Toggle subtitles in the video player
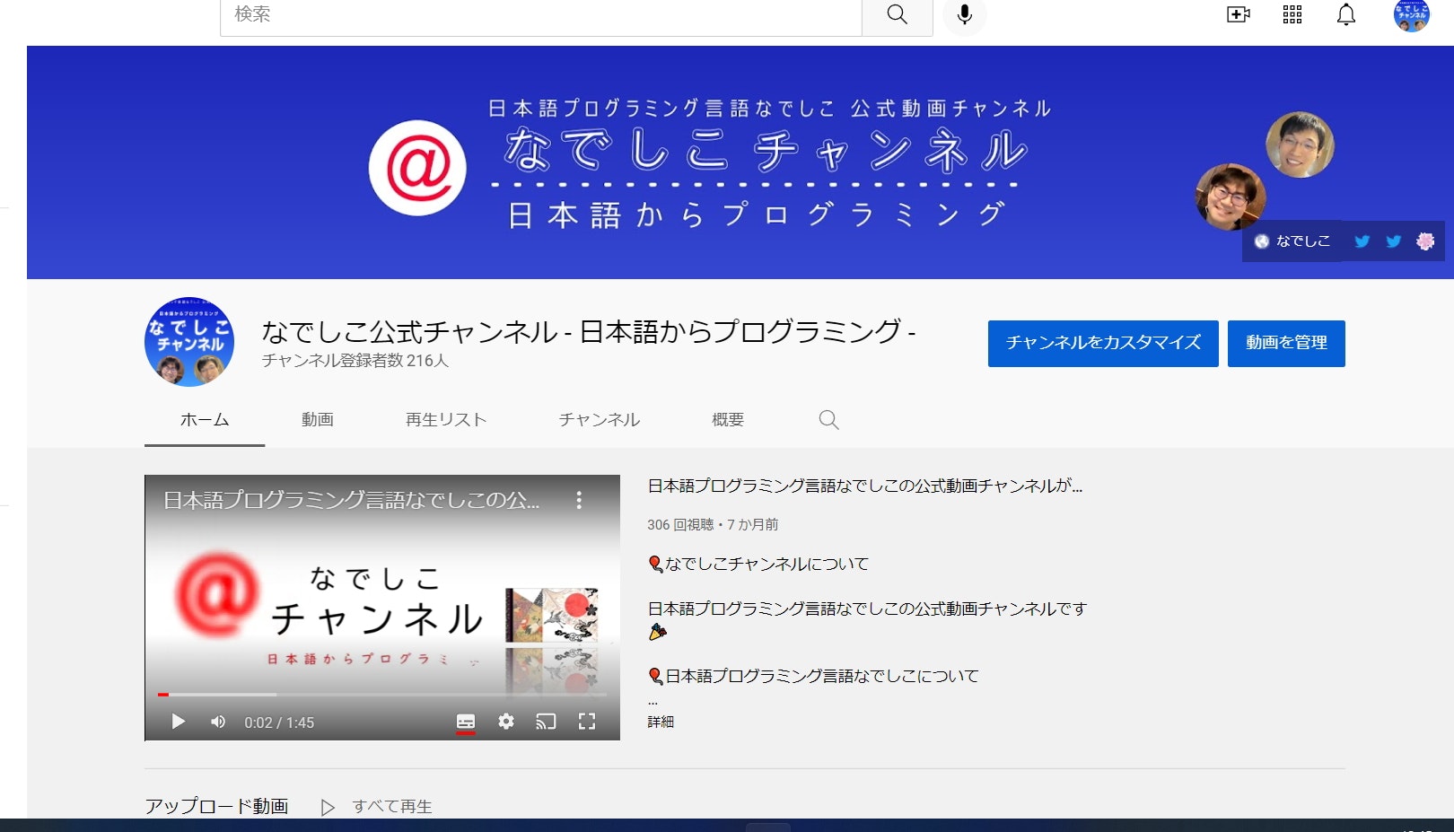 point(466,722)
